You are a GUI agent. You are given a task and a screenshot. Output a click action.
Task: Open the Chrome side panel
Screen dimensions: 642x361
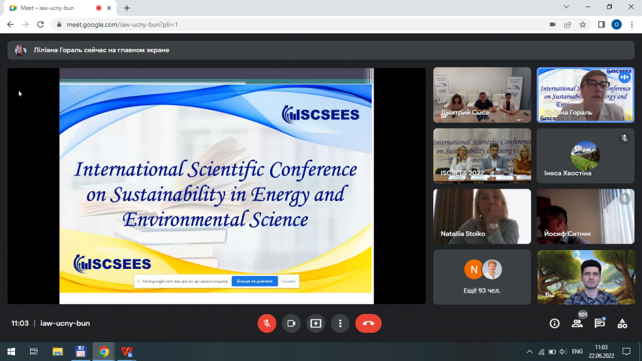pos(601,24)
